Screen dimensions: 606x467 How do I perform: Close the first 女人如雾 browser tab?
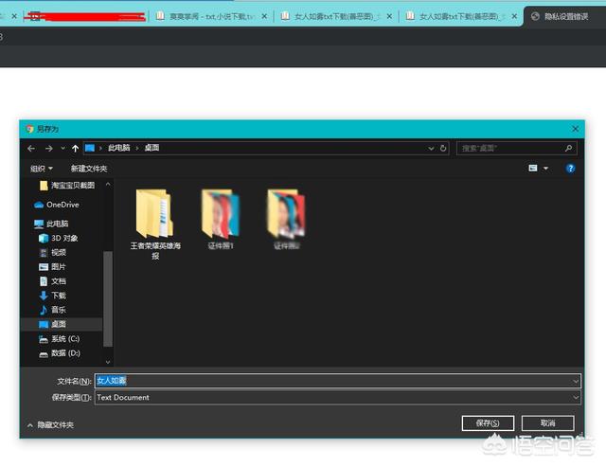click(389, 16)
